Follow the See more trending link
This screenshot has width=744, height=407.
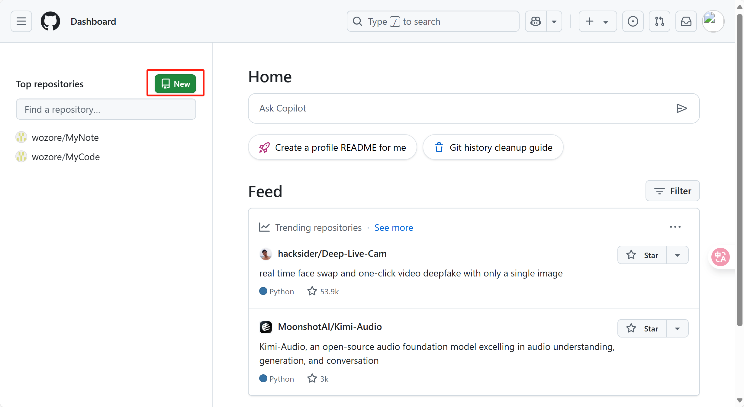tap(394, 228)
